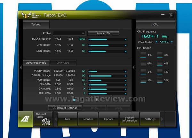Viewport: 192px width, 138px height.
Task: Decrease DDR Voltage with left arrow
Action: click(x=89, y=52)
